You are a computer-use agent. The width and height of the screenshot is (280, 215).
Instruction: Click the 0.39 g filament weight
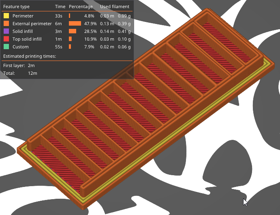[124, 24]
